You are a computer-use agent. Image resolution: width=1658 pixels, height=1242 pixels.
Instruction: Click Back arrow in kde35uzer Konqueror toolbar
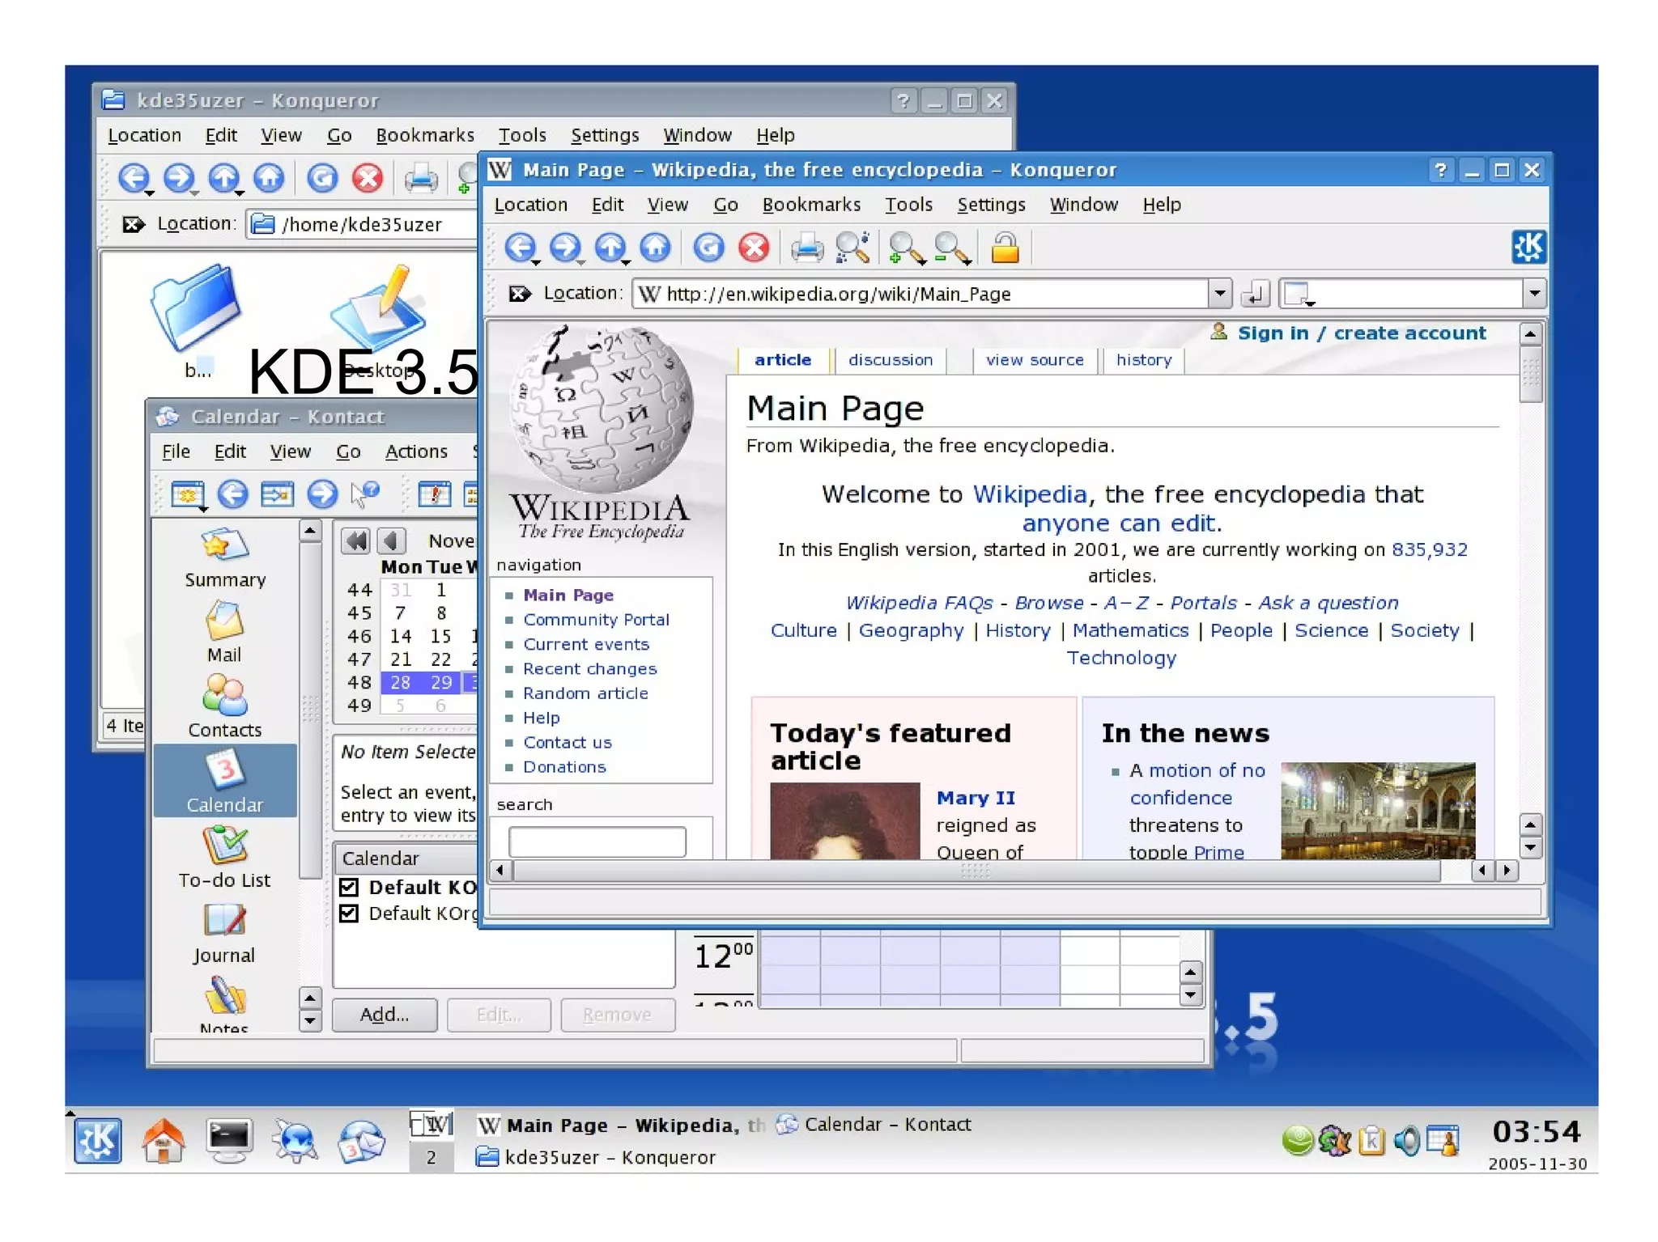pyautogui.click(x=134, y=177)
